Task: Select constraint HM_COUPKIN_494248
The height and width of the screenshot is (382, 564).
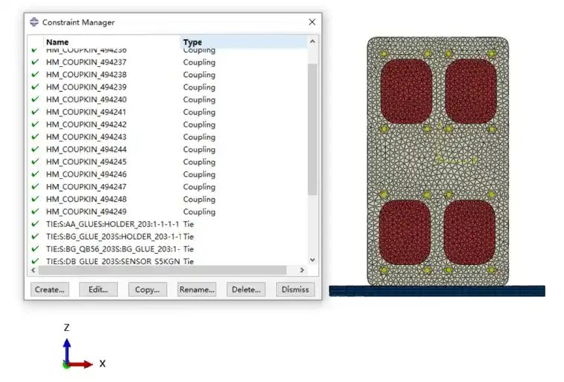Action: (x=86, y=199)
